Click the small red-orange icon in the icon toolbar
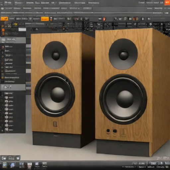The height and width of the screenshot is (170, 170). pyautogui.click(x=104, y=19)
